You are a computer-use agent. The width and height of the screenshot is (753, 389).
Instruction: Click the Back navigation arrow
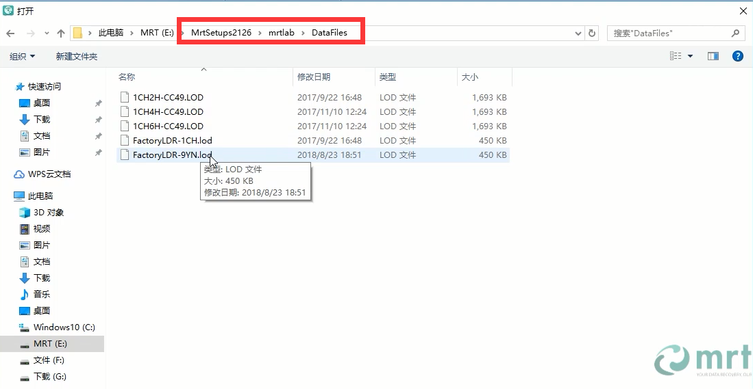(11, 33)
